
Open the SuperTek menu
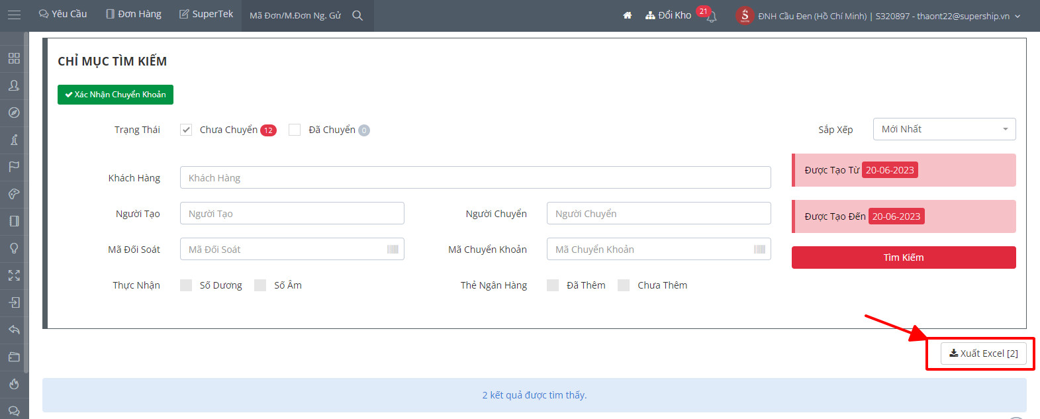207,14
